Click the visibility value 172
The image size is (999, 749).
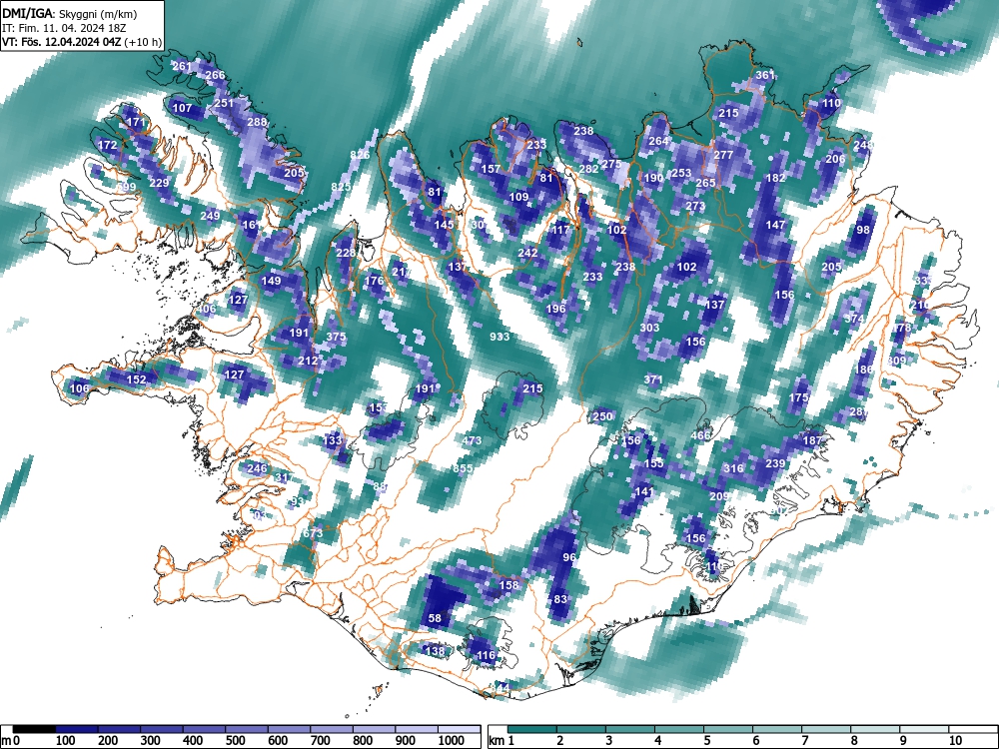(108, 145)
